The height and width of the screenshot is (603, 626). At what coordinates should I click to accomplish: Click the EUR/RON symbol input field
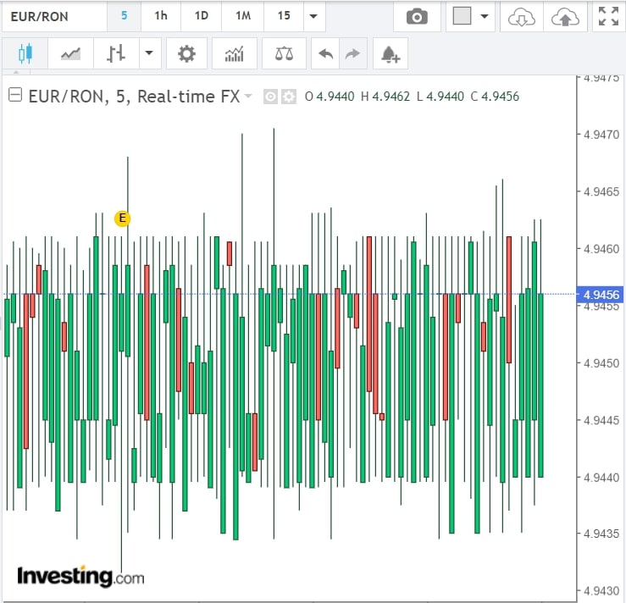[x=53, y=16]
